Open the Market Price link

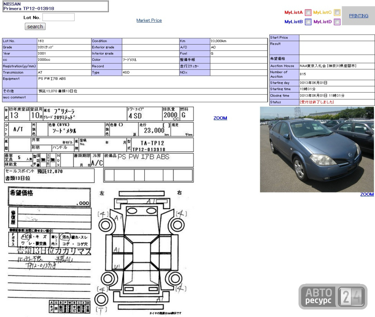point(149,20)
